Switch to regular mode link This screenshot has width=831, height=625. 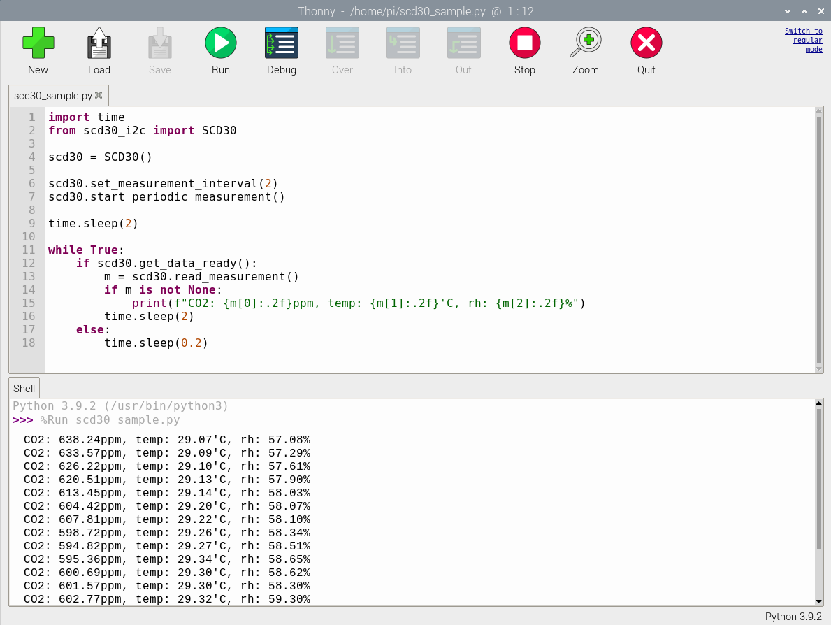[x=804, y=40]
